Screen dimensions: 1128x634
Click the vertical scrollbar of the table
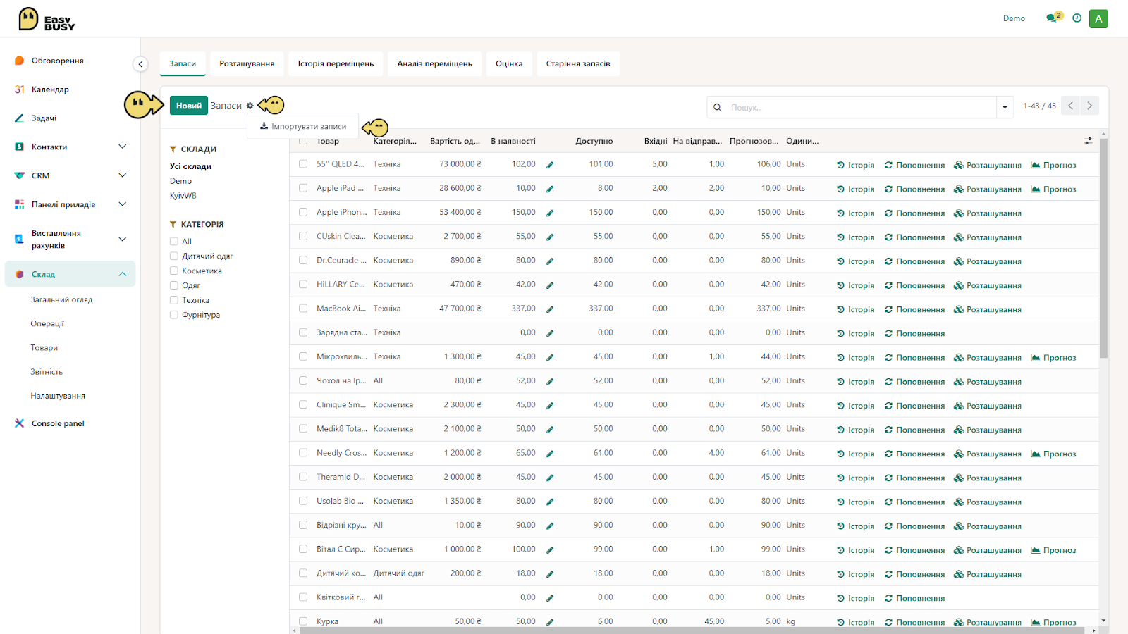point(1103,248)
